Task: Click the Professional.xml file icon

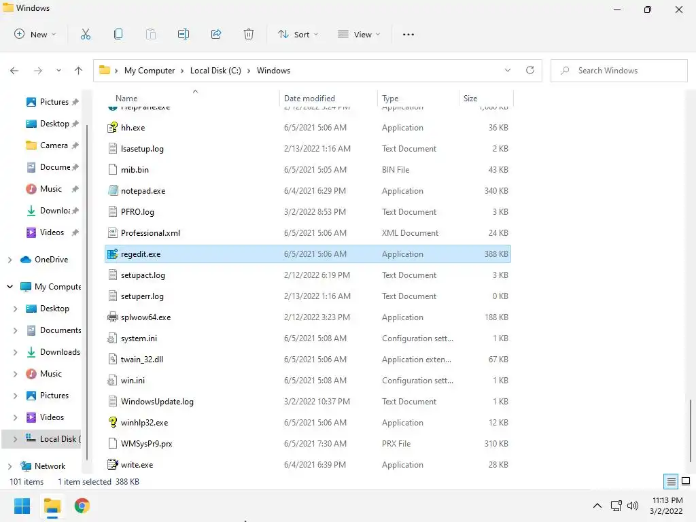Action: pos(113,233)
